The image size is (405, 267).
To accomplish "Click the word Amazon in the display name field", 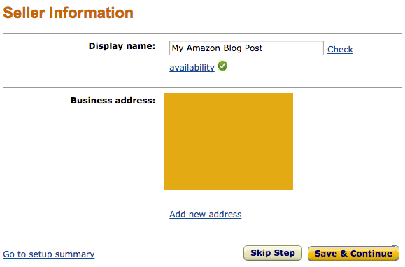I will 204,48.
